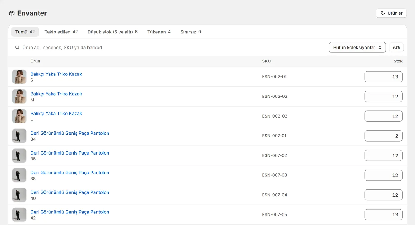This screenshot has width=415, height=225.
Task: Open Balıkçı Yaka Triko Kazak size M
Action: [x=56, y=94]
